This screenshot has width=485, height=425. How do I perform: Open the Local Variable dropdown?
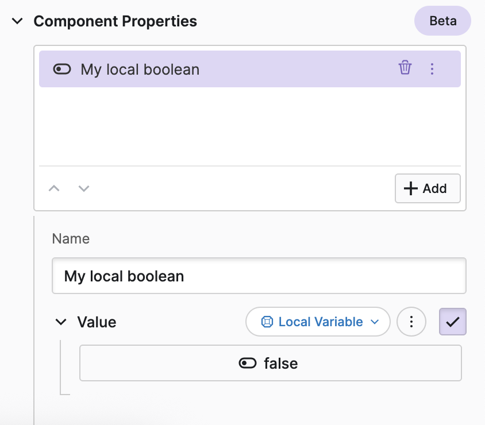(x=318, y=322)
